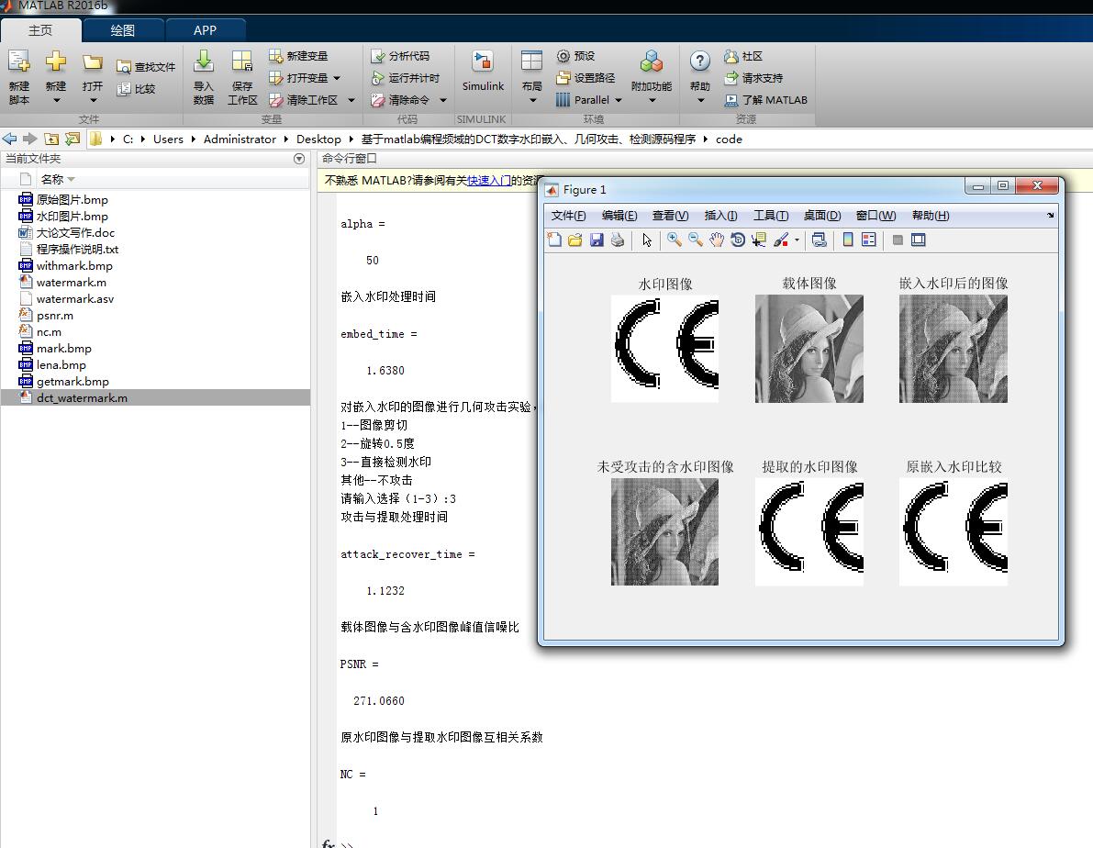Click browse for folder icon

72,139
